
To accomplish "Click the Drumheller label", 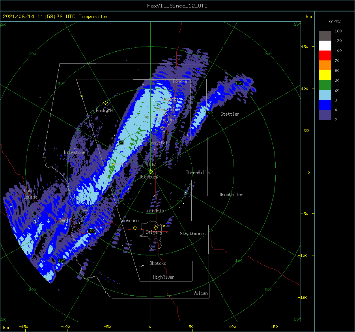I will [x=231, y=195].
